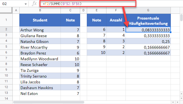Click the horizontal scrollbar thumb

click(49, 102)
